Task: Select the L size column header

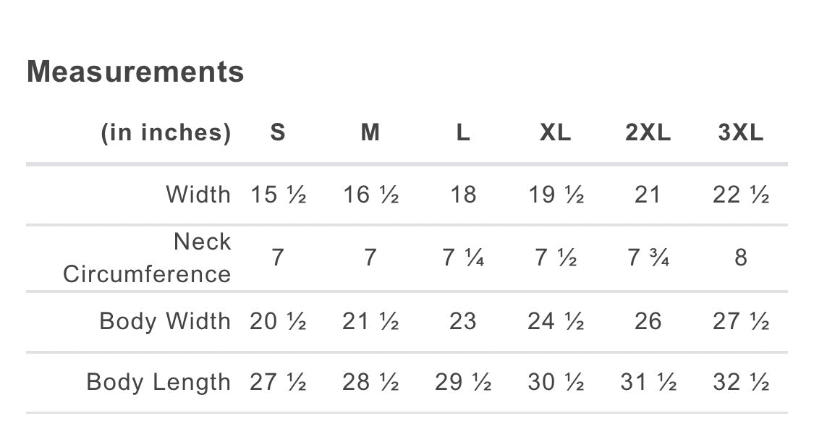Action: click(x=463, y=132)
